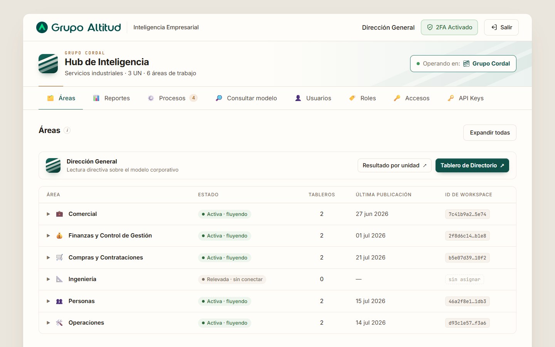
Task: Expand the Ingeniería row
Action: pyautogui.click(x=48, y=279)
